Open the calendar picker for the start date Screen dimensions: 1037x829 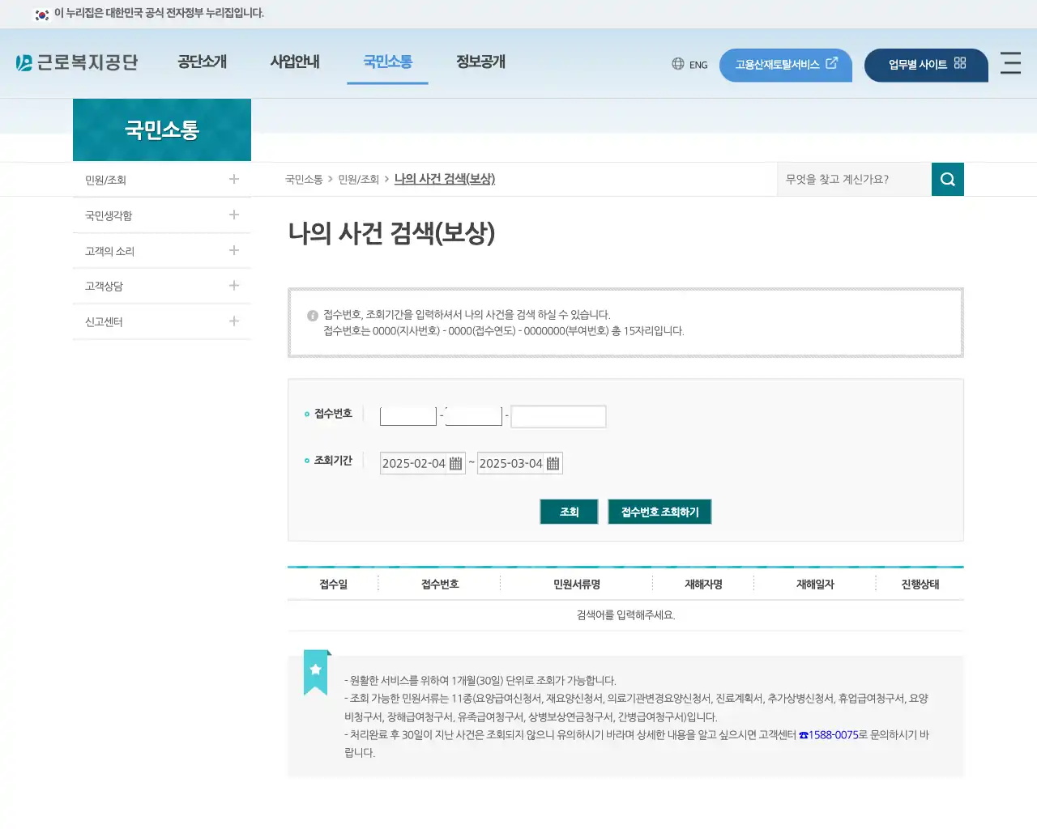456,462
